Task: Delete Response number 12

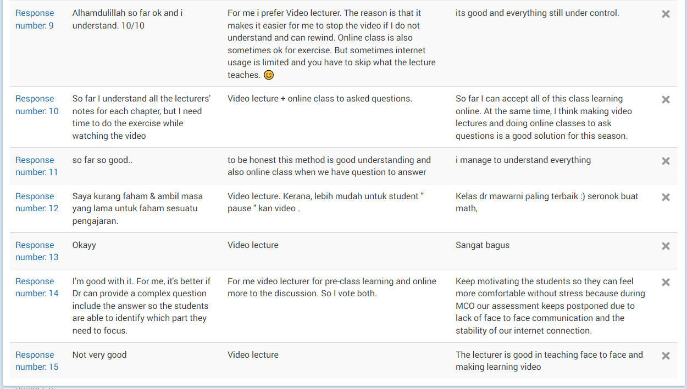Action: point(666,197)
